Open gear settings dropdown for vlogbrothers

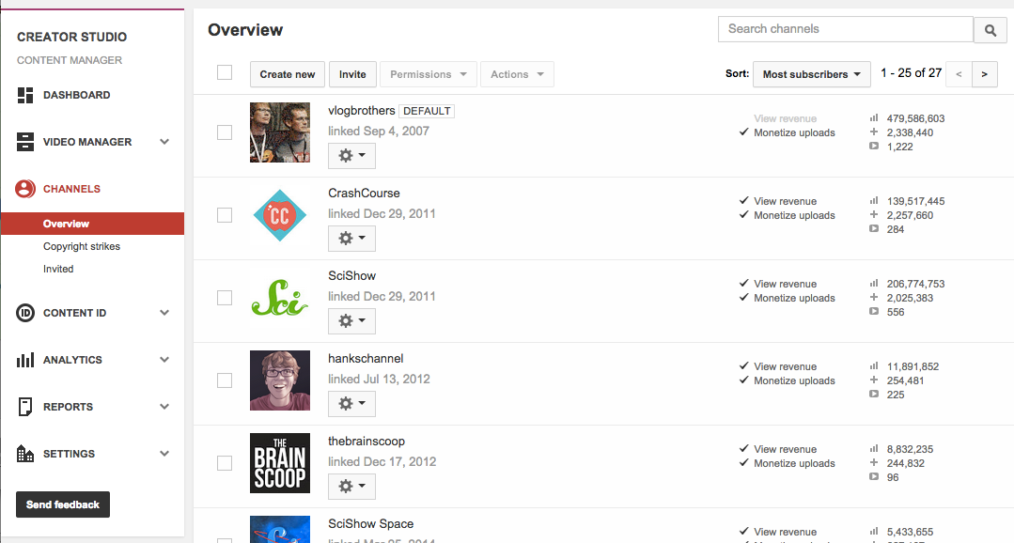(x=351, y=156)
